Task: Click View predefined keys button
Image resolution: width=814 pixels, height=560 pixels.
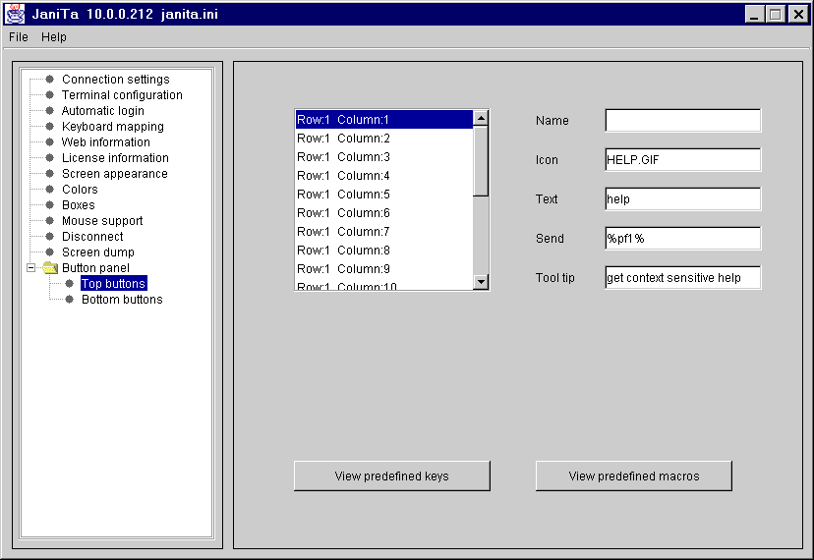Action: 391,476
